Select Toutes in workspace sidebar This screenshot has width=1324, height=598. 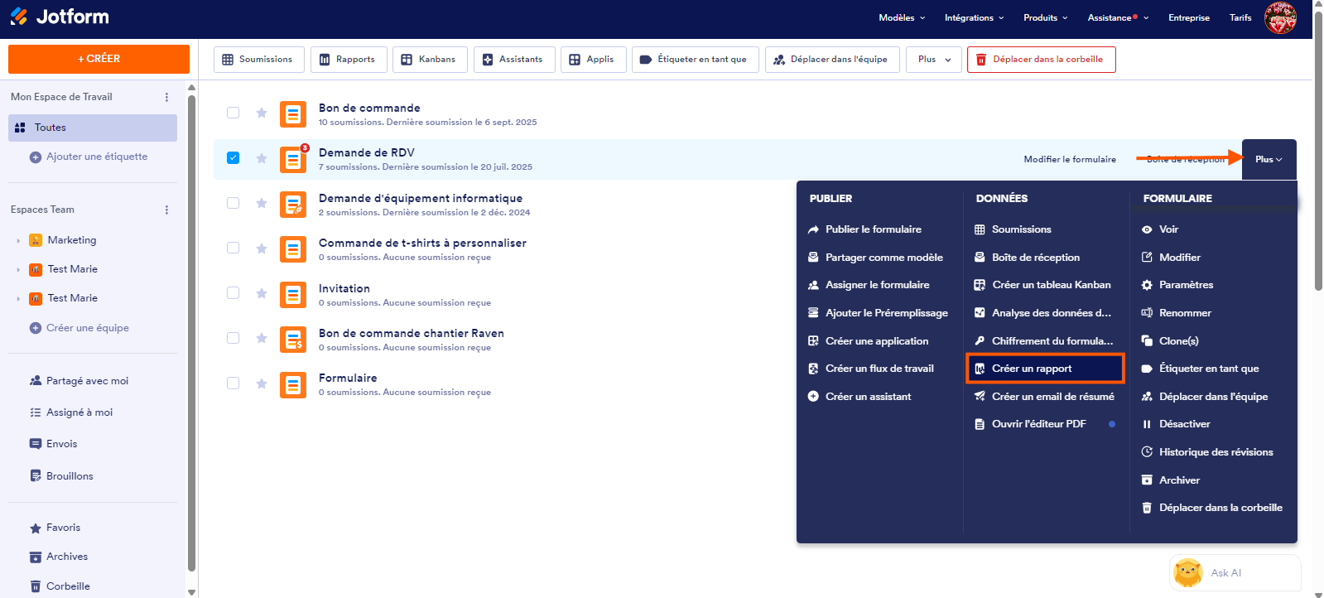click(93, 128)
